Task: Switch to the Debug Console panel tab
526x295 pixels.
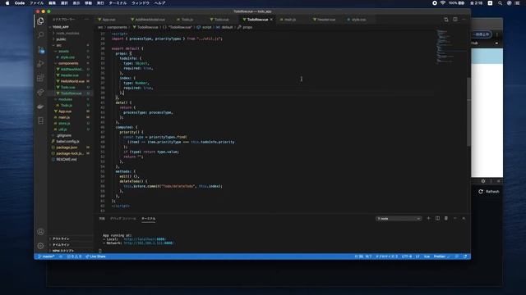Action: point(123,219)
